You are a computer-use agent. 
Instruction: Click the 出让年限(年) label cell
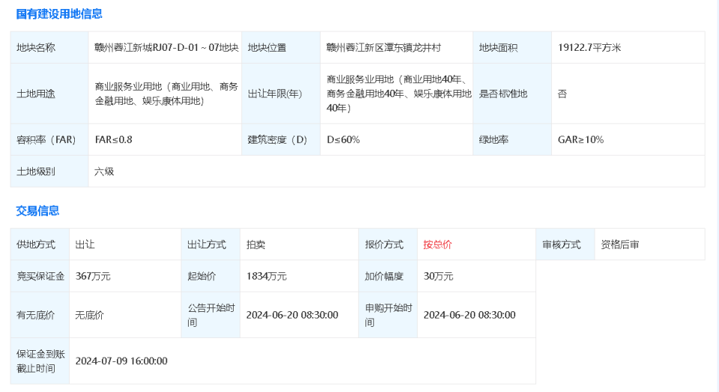pyautogui.click(x=281, y=94)
